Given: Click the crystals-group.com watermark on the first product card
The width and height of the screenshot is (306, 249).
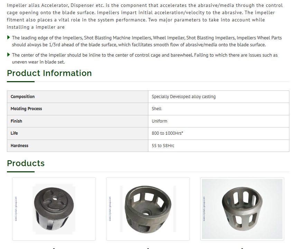Looking at the screenshot, I should pyautogui.click(x=16, y=209).
